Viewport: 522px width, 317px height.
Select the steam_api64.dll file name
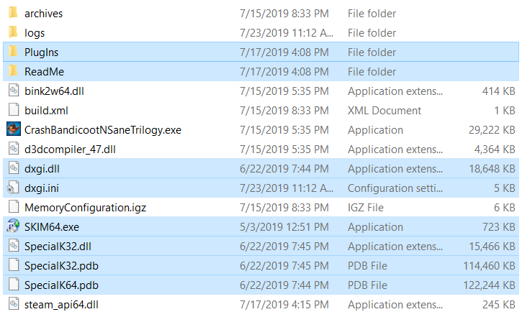pyautogui.click(x=61, y=305)
